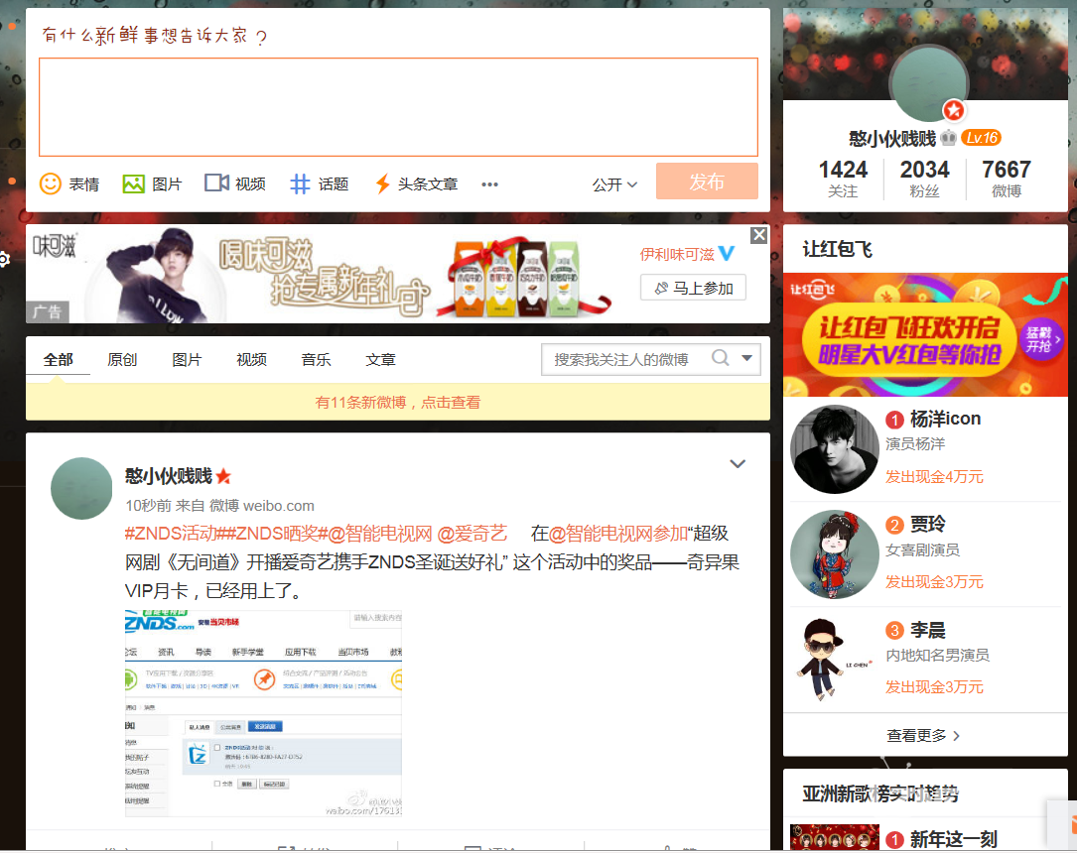Image resolution: width=1077 pixels, height=853 pixels.
Task: Select the 全部 feed tab
Action: (x=59, y=360)
